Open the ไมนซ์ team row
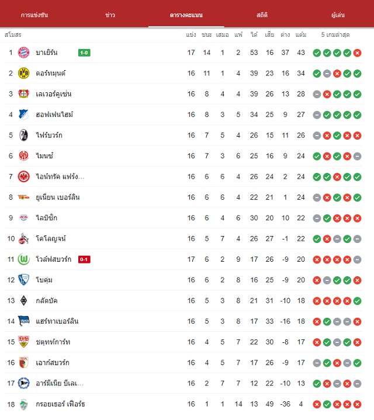The height and width of the screenshot is (420, 374). (x=183, y=156)
